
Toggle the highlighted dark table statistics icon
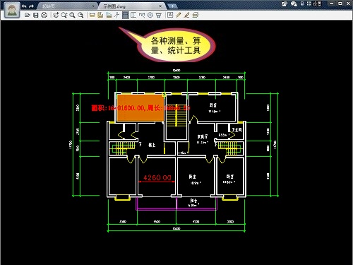(126, 15)
